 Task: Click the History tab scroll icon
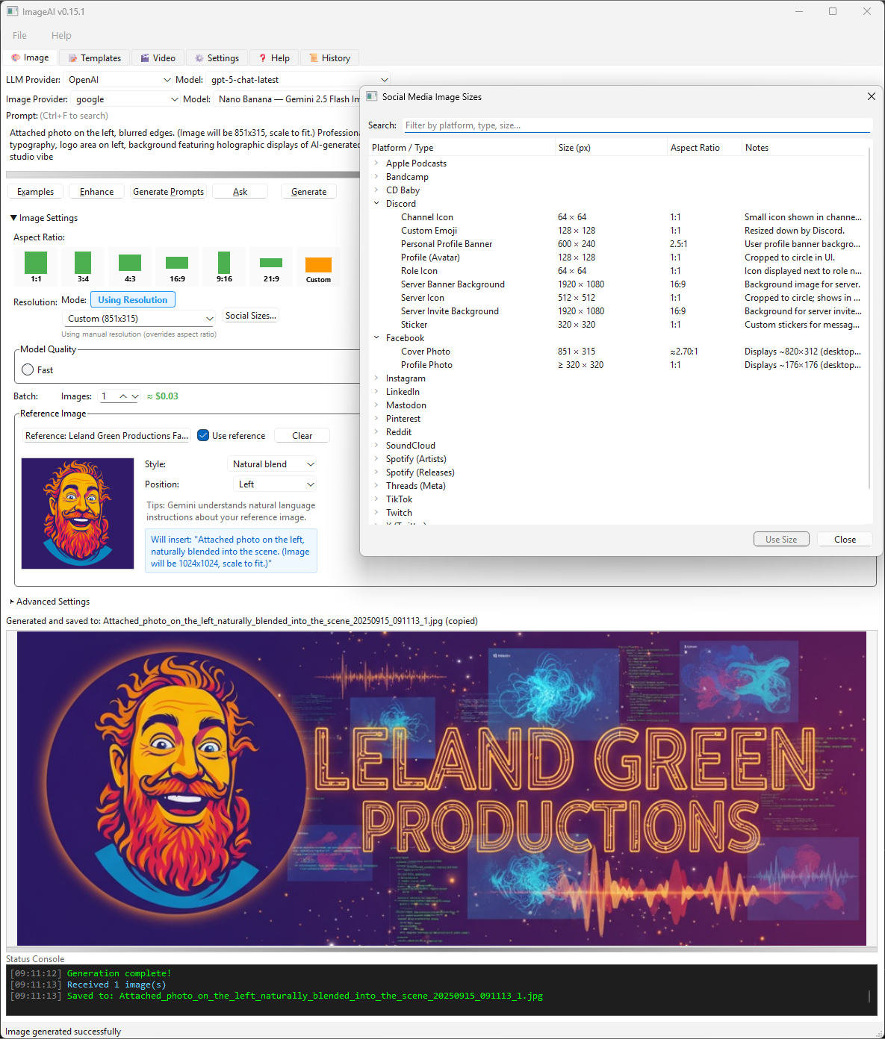coord(314,57)
